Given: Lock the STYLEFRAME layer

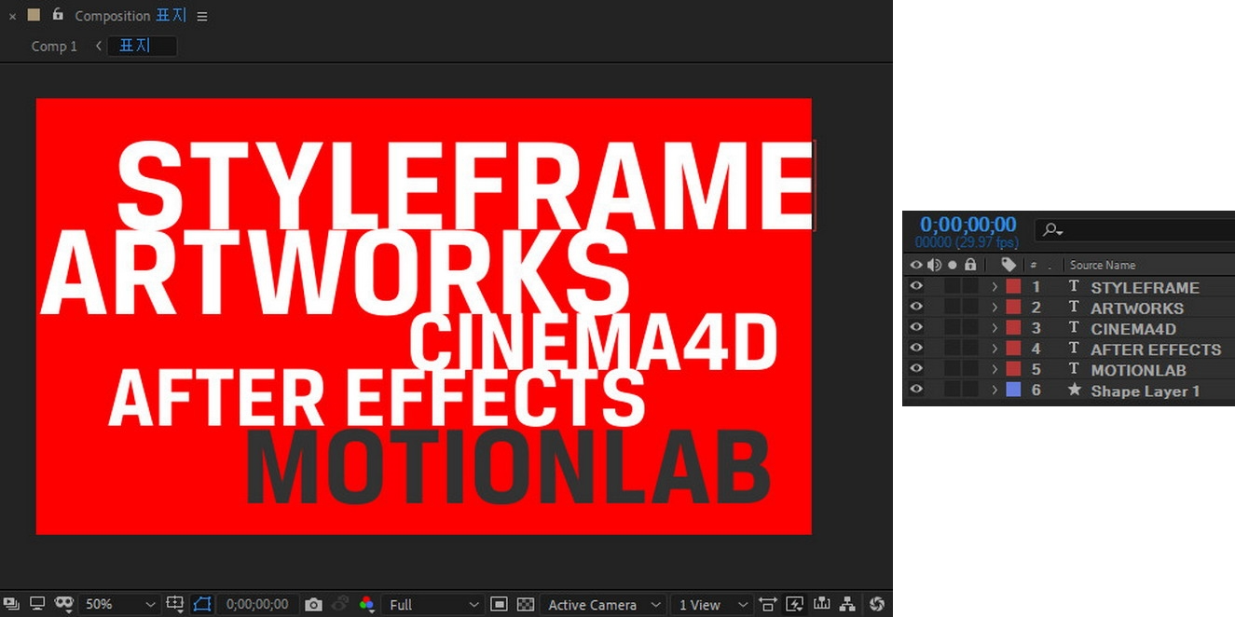Looking at the screenshot, I should pyautogui.click(x=970, y=287).
